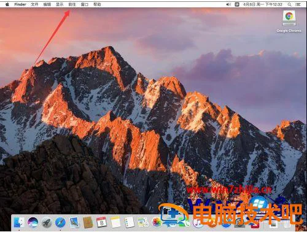This screenshot has width=307, height=232.
Task: Open Spotlight search magnifier icon
Action: coord(289,4)
